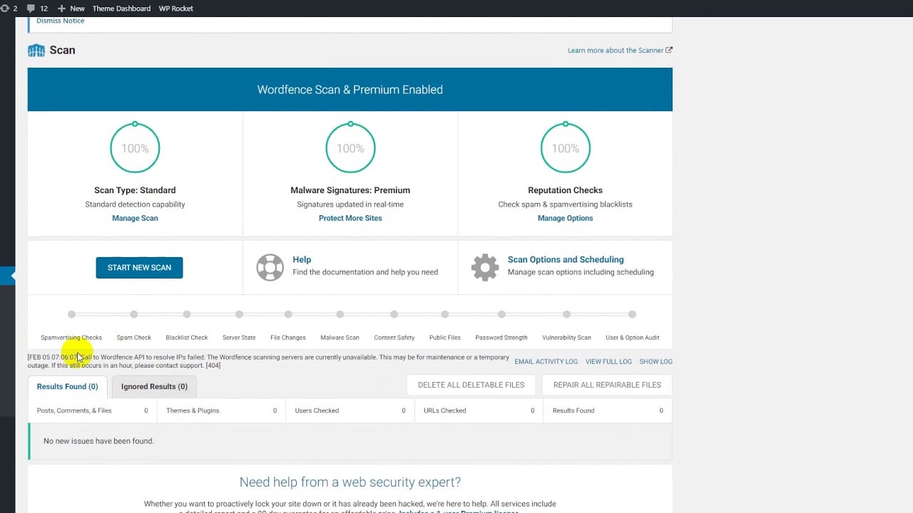Click the Scan Type 100% progress circle
Image resolution: width=913 pixels, height=513 pixels.
coord(135,147)
